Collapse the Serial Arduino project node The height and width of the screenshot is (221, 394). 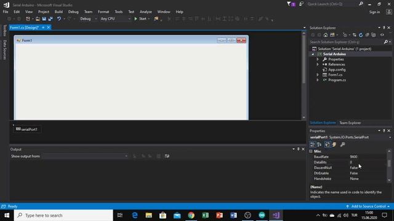click(313, 54)
